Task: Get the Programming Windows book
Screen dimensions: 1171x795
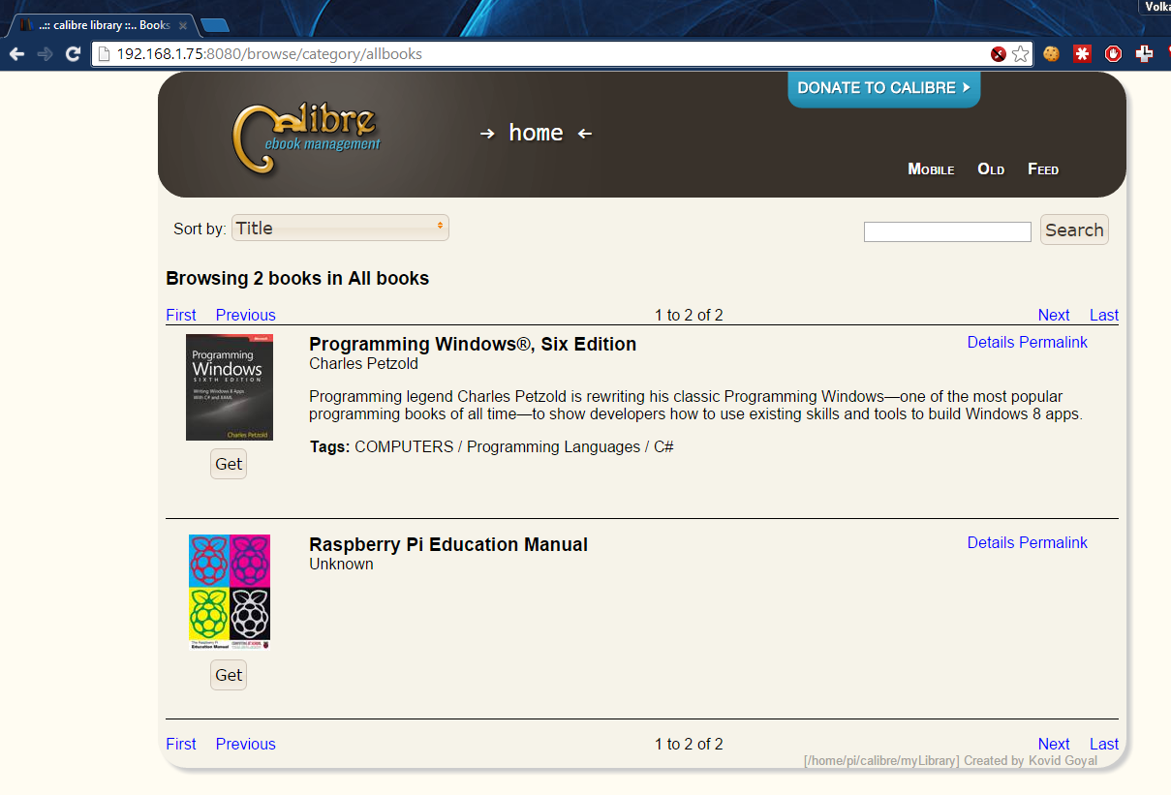Action: click(229, 465)
